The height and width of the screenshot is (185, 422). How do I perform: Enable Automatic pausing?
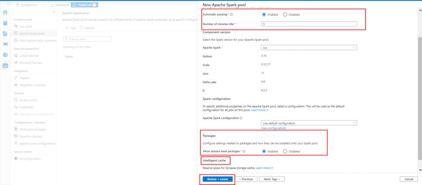click(264, 14)
